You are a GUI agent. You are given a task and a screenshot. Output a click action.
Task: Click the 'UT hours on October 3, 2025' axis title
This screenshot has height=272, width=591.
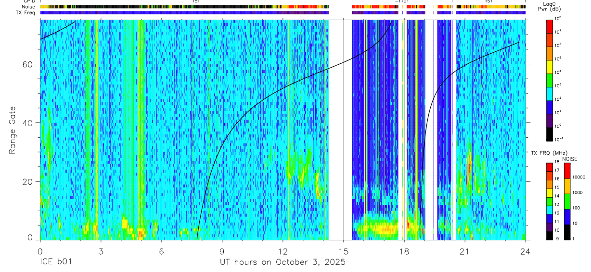click(283, 262)
